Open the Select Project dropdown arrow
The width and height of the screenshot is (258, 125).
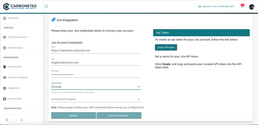point(138,87)
